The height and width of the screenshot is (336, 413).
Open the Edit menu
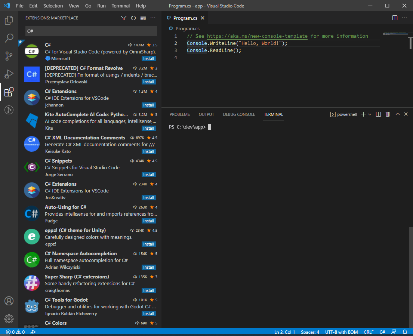[33, 6]
